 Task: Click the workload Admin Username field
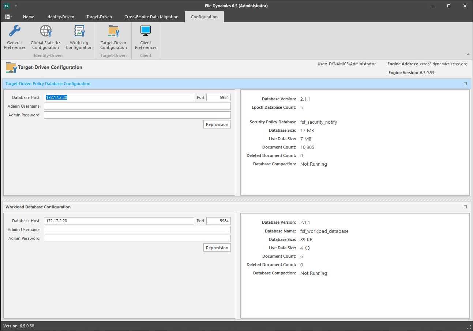pos(137,230)
